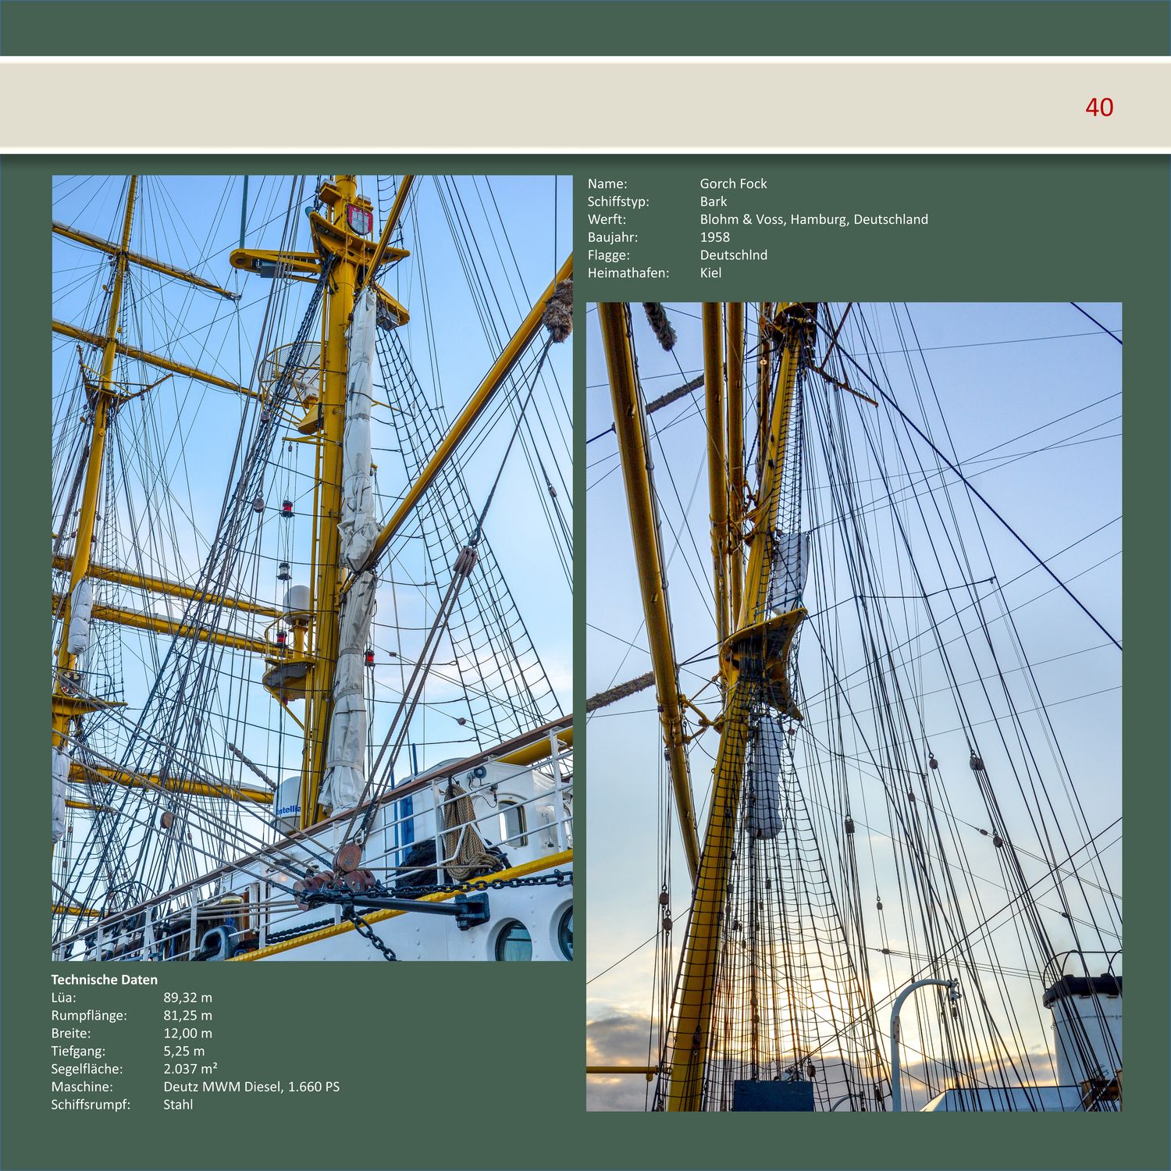Click the 'Flagge:' label
Viewport: 1171px width, 1171px height.
pyautogui.click(x=609, y=255)
